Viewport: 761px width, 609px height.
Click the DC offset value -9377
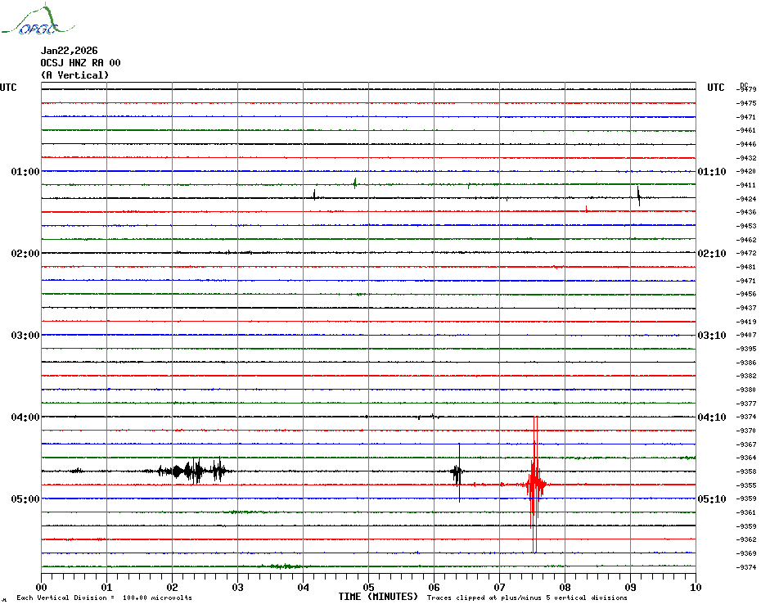pyautogui.click(x=746, y=404)
